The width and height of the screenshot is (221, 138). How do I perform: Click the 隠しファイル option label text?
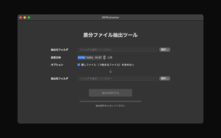107,65
